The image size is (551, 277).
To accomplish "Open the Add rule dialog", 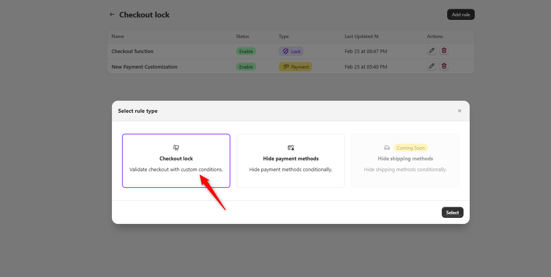I will coord(460,14).
